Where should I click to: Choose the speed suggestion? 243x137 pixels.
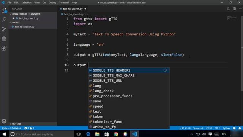(x=129, y=106)
